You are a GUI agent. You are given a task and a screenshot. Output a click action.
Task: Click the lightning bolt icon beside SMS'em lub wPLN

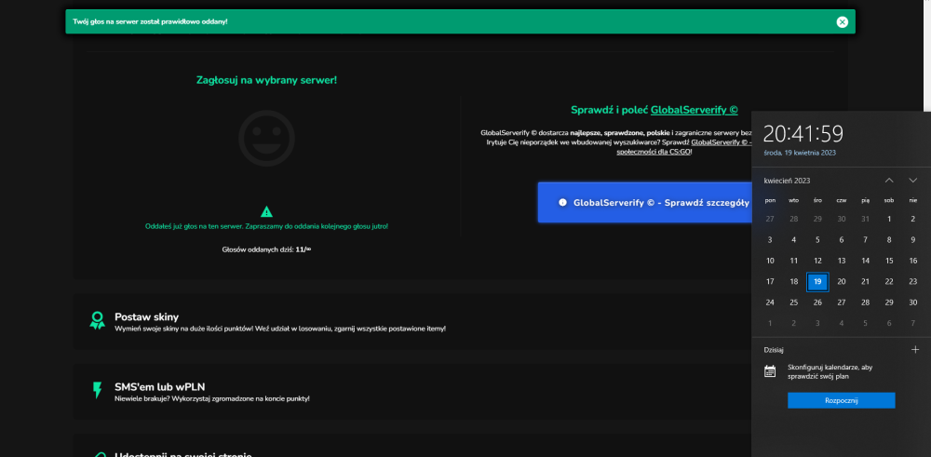(x=97, y=390)
